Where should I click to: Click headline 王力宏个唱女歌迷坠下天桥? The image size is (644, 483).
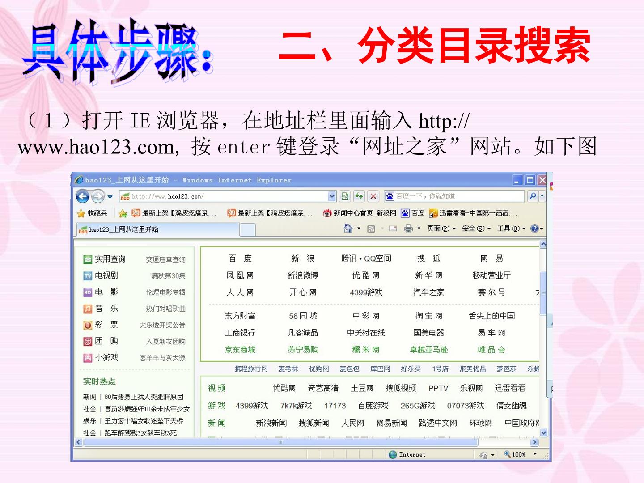pyautogui.click(x=144, y=421)
